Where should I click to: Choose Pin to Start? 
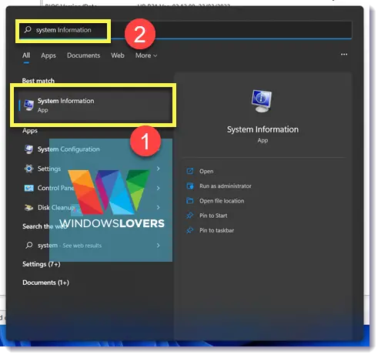coord(213,216)
